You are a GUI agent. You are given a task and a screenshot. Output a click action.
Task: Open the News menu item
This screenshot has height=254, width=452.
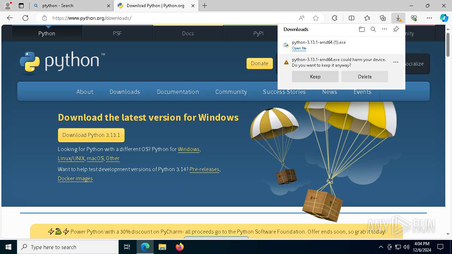click(329, 92)
